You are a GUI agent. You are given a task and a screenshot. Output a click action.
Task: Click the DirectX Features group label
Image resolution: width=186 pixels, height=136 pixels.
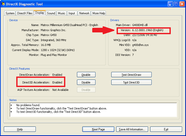[20, 69]
